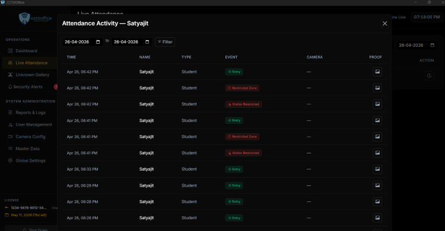Open proof image for 06:41 PM Restricted Zone row
The height and width of the screenshot is (231, 445).
pos(377,137)
